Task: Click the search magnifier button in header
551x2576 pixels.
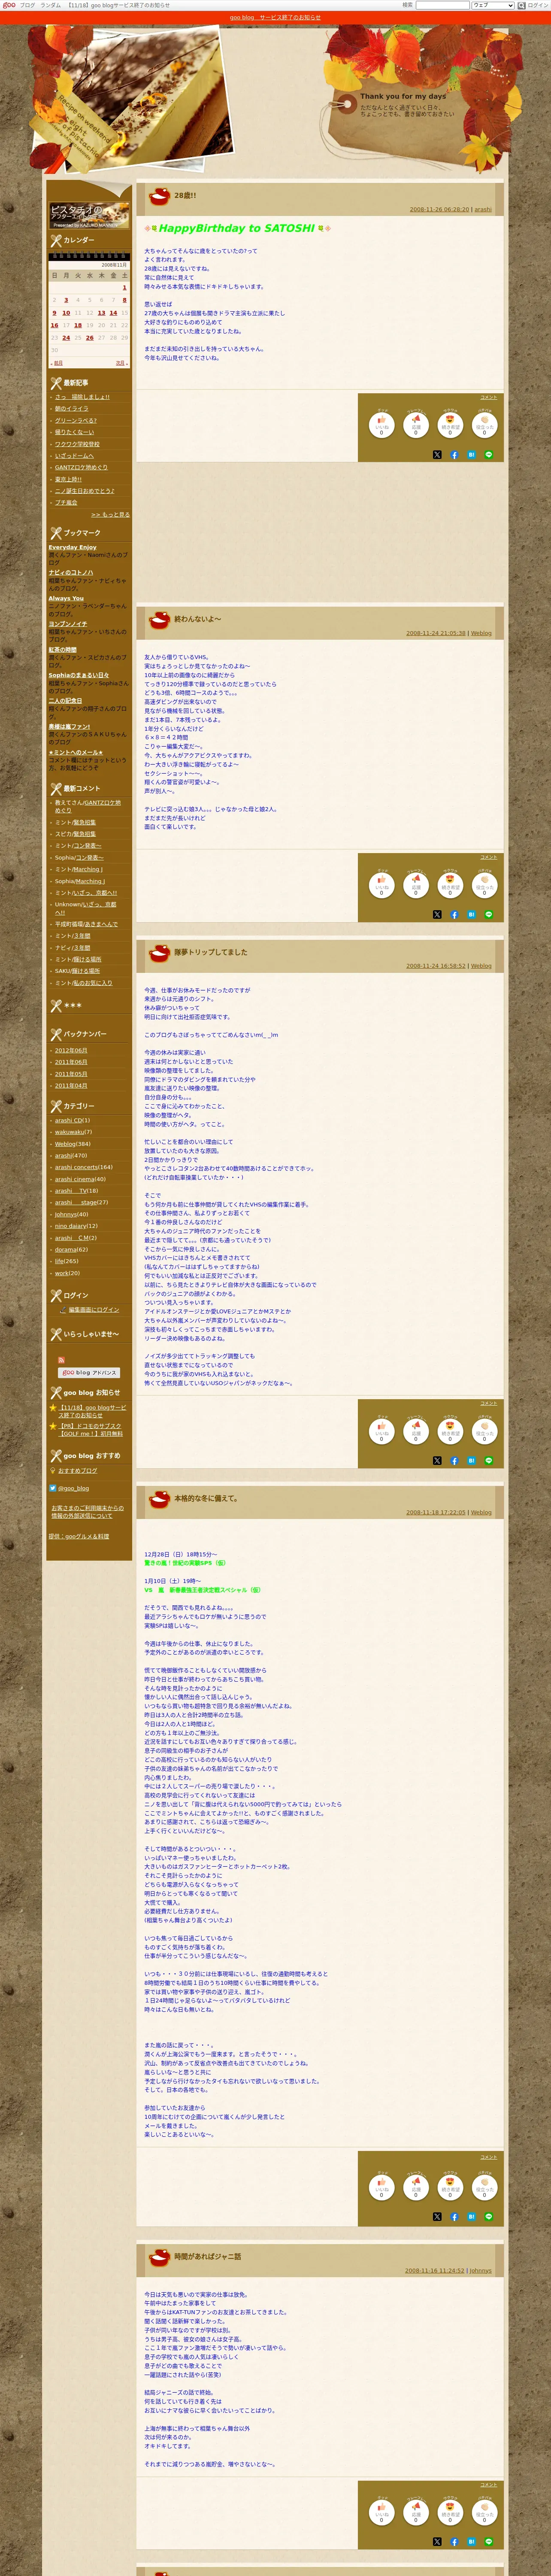Action: pyautogui.click(x=521, y=5)
